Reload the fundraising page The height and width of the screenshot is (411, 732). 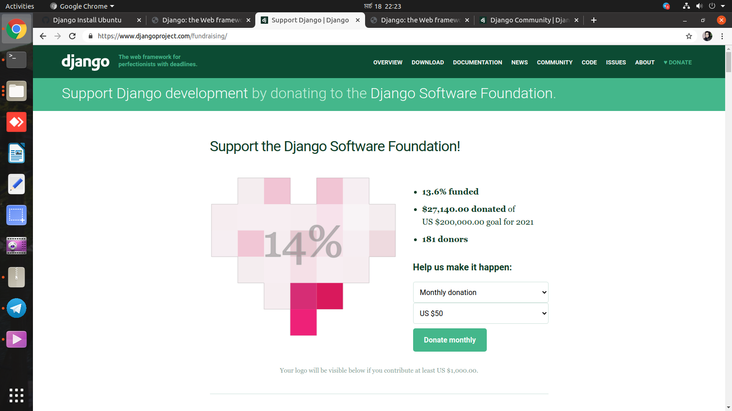pos(72,36)
